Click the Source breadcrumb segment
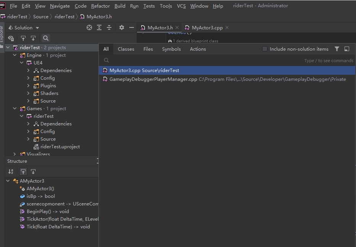This screenshot has height=247, width=356. tap(41, 16)
